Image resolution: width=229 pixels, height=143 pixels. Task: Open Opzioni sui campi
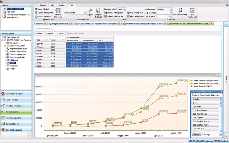[x=36, y=17]
